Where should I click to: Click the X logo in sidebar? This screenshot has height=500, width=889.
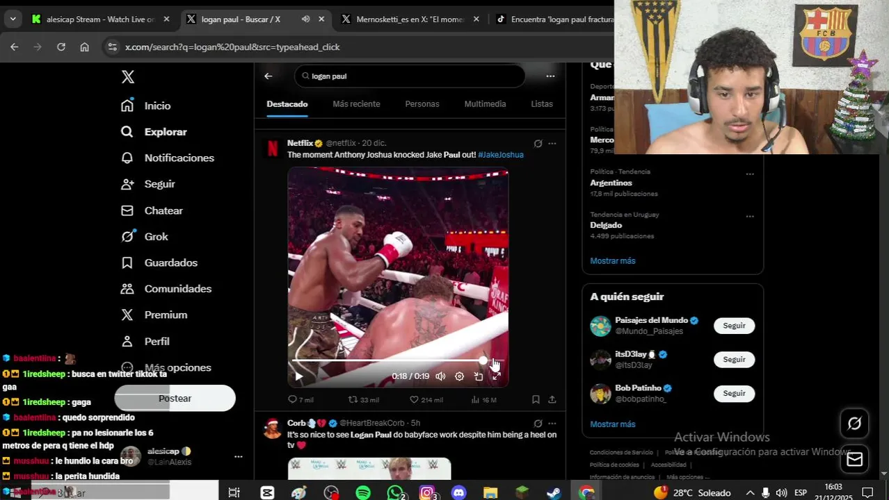click(128, 77)
